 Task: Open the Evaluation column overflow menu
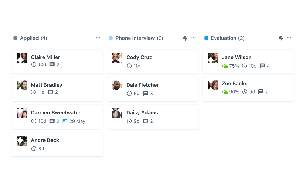pos(289,38)
